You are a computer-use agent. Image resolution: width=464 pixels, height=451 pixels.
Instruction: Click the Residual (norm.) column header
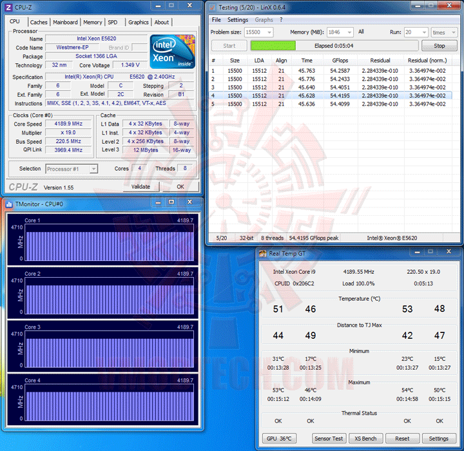tap(428, 61)
